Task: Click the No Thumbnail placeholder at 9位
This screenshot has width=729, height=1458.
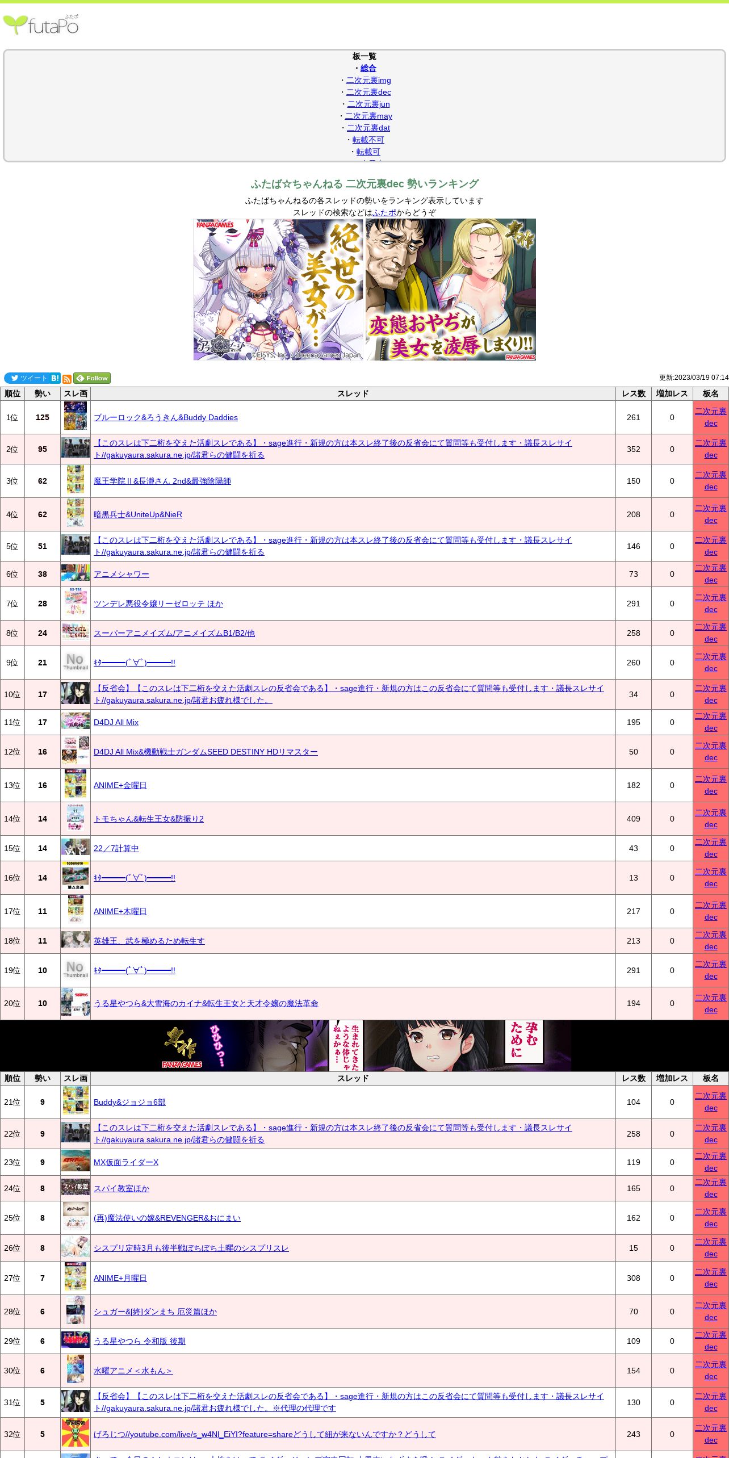Action: coord(76,661)
